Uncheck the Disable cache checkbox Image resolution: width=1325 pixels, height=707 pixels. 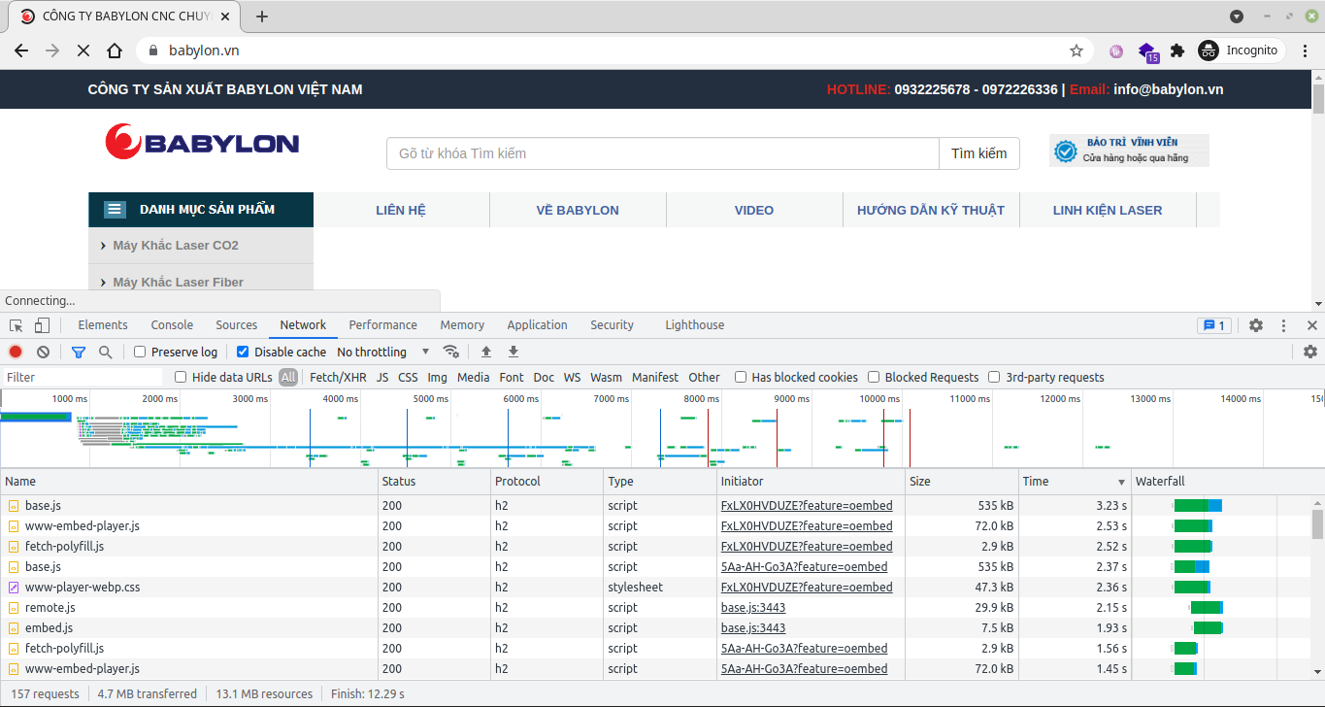pos(243,352)
